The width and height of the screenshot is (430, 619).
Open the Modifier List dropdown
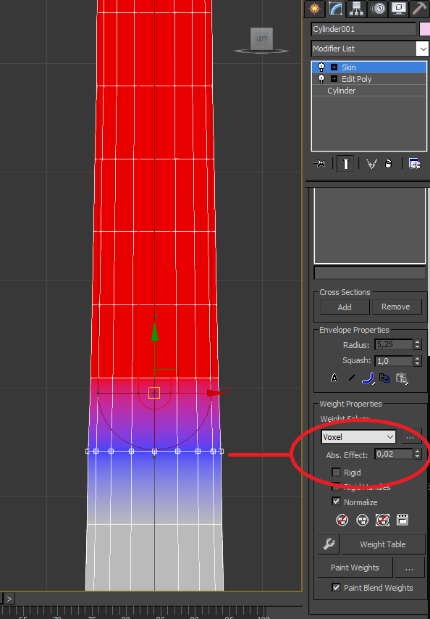pos(369,49)
